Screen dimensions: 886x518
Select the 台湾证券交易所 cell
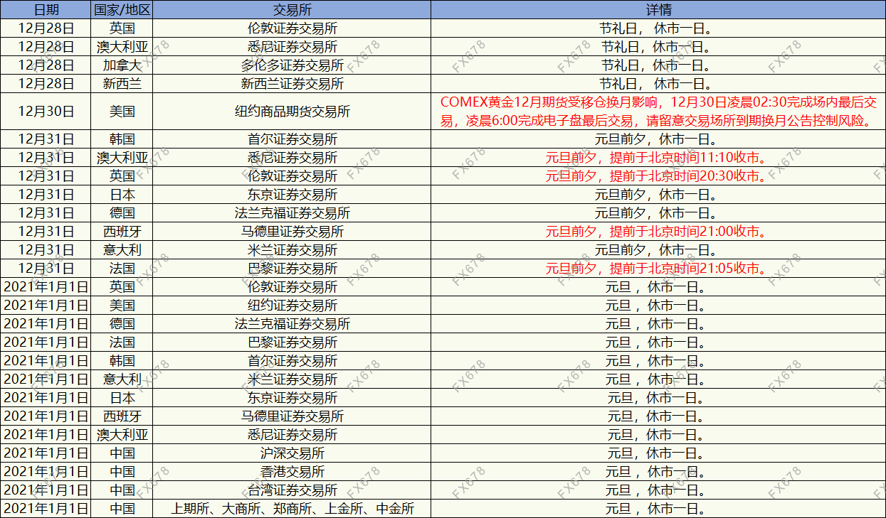[292, 490]
